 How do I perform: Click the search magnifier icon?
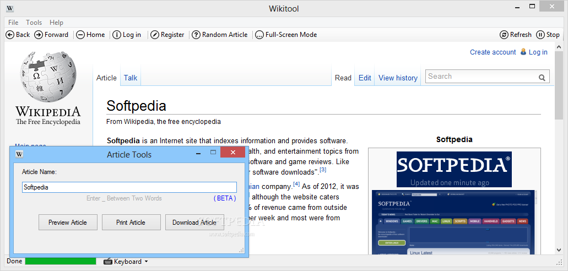click(542, 77)
